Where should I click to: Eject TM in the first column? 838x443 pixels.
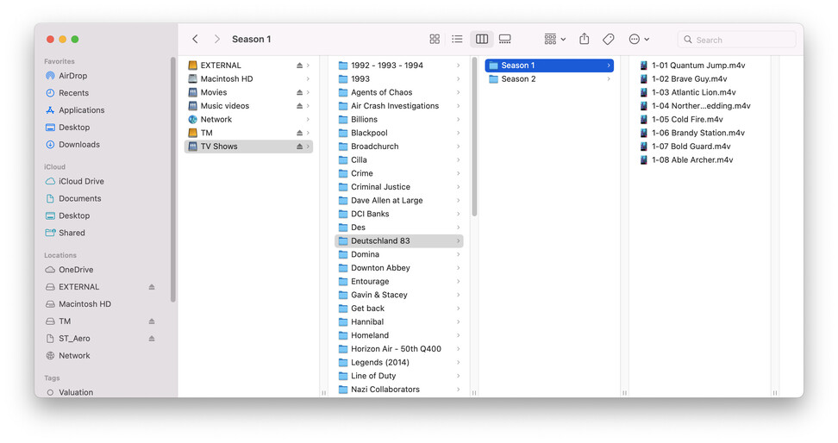pos(299,133)
